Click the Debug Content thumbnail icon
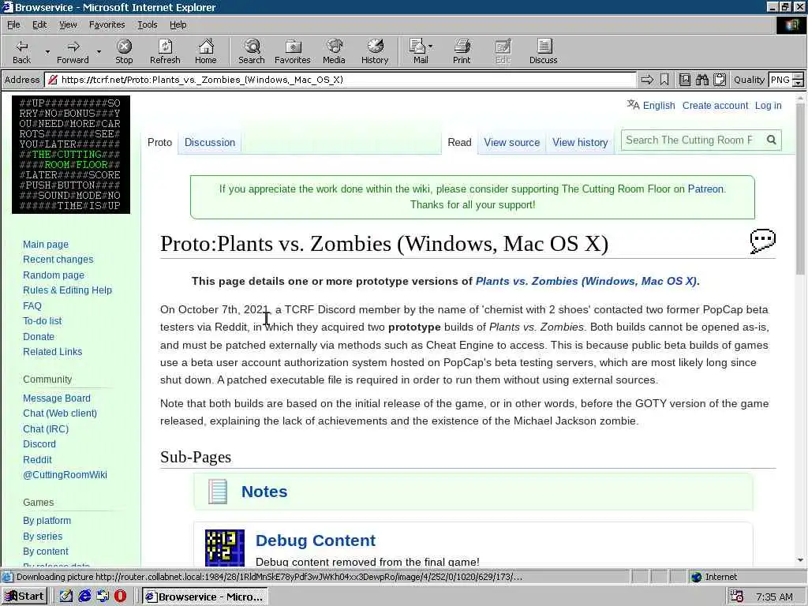 tap(225, 548)
